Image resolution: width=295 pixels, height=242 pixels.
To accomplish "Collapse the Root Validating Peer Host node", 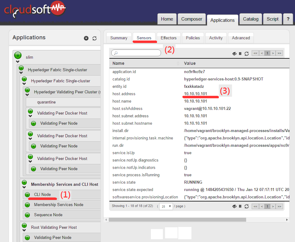I will [x=24, y=230].
